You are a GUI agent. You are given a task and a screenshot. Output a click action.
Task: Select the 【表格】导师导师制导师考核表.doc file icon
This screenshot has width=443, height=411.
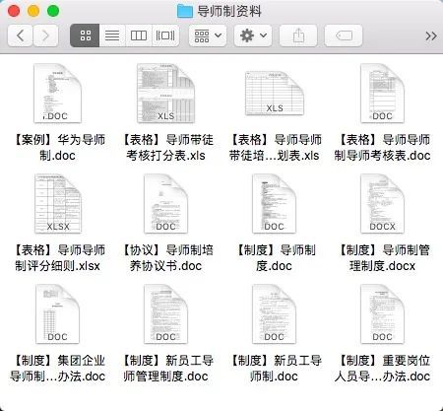382,94
